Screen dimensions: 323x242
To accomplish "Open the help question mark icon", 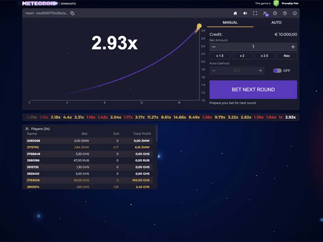I will tap(285, 13).
